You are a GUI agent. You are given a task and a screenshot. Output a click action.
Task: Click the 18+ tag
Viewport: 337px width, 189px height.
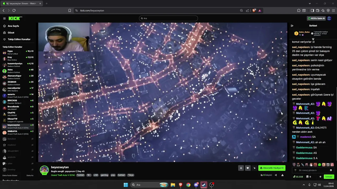click(89, 175)
